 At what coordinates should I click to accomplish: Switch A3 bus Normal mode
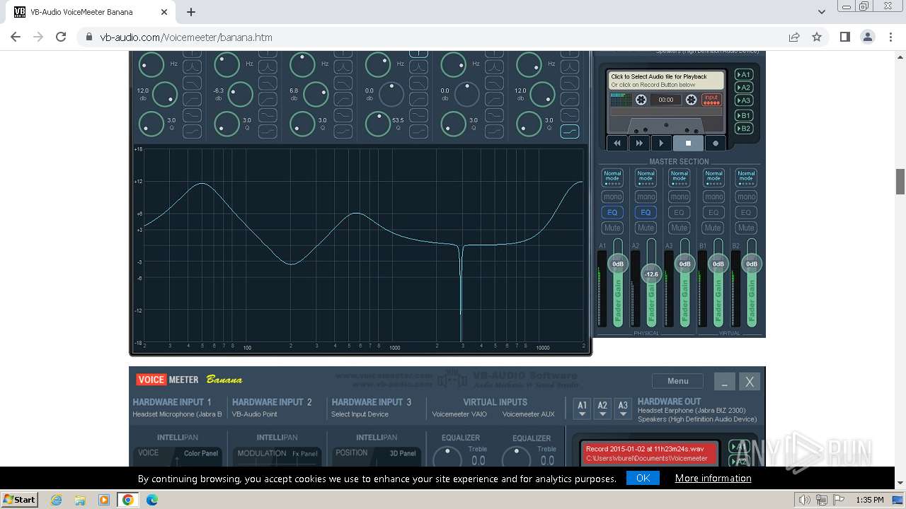[679, 177]
